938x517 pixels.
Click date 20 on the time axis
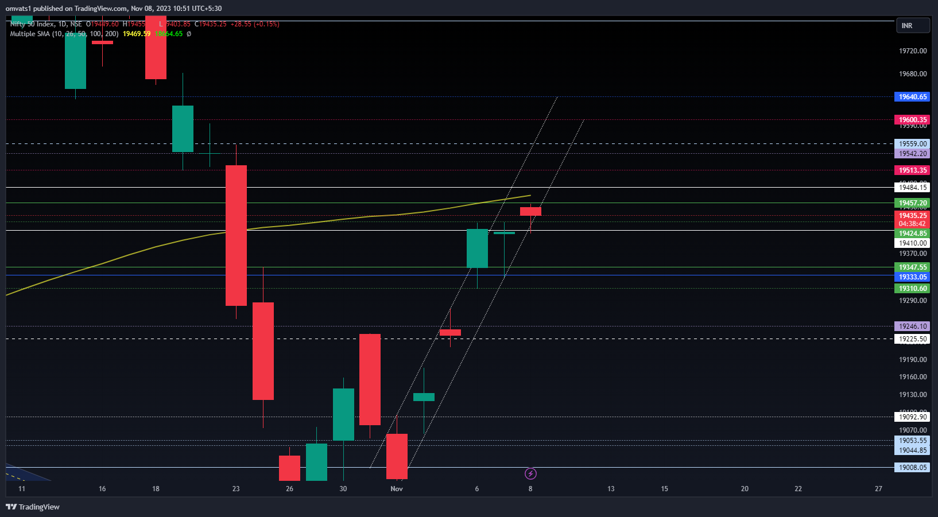pos(745,489)
